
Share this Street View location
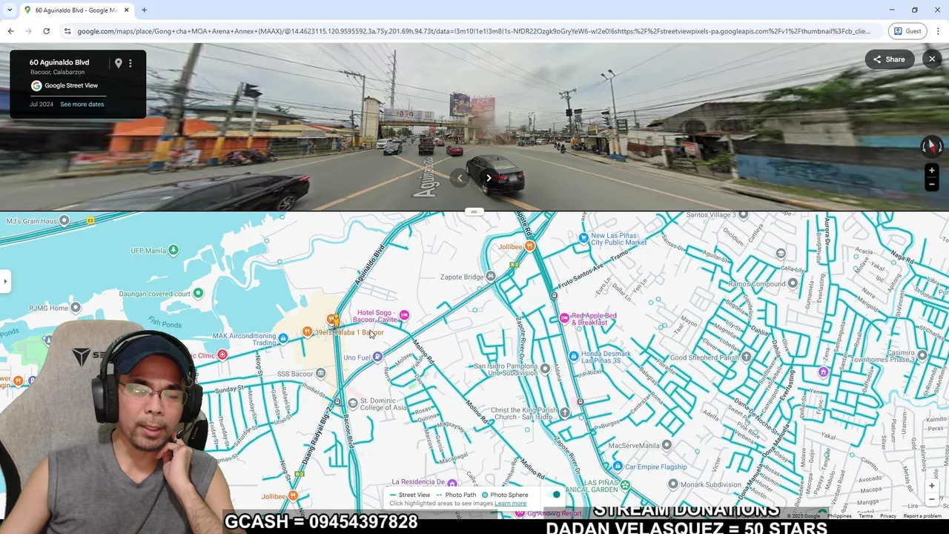pos(889,59)
